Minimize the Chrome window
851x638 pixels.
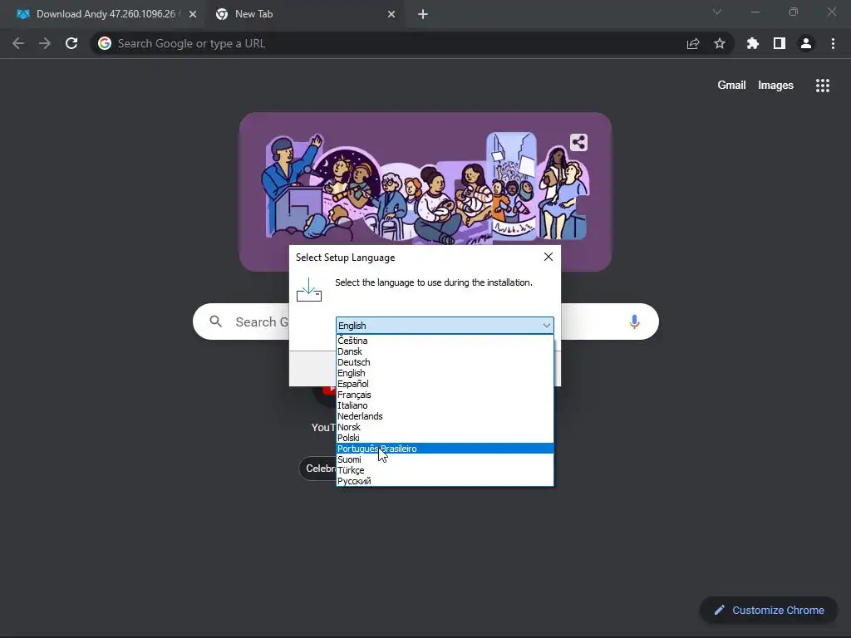755,12
